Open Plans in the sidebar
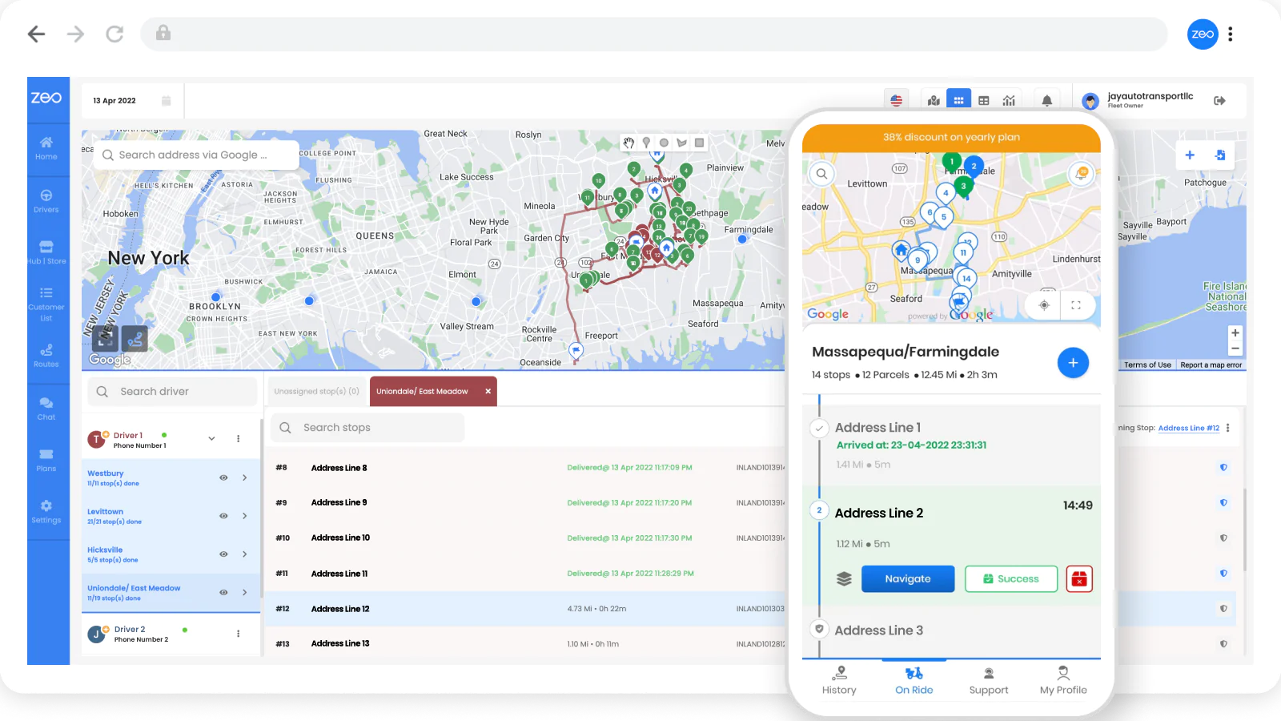1281x721 pixels. click(x=46, y=460)
